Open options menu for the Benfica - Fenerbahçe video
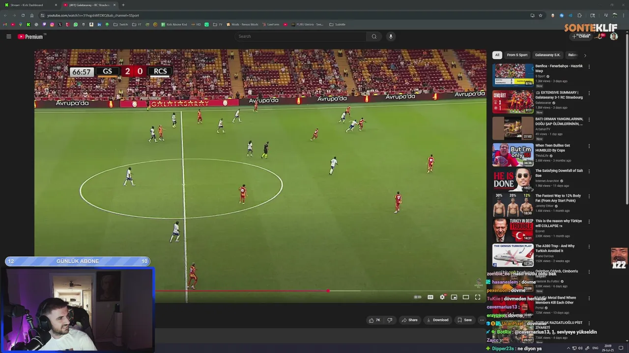This screenshot has height=353, width=629. coord(589,67)
